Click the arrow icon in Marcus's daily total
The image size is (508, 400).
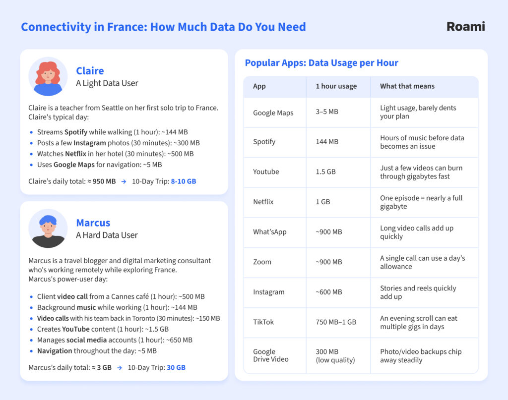point(120,368)
